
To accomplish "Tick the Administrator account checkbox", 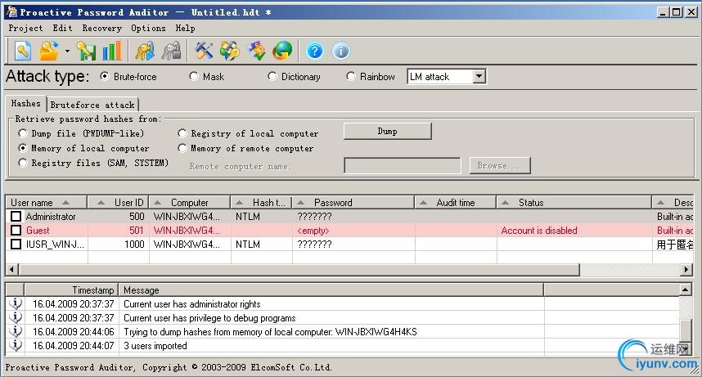I will click(x=16, y=216).
